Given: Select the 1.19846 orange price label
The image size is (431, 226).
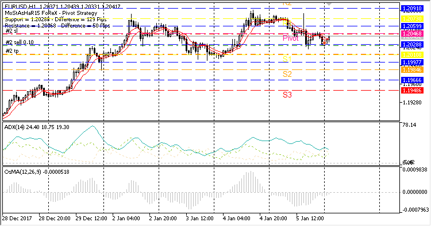Looking at the screenshot, I should coord(412,69).
